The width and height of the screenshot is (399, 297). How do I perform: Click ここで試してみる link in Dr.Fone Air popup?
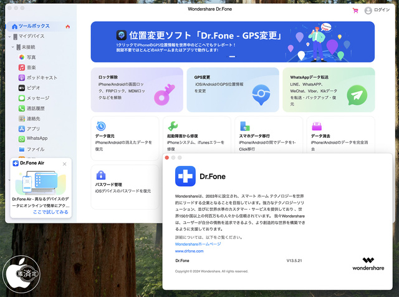pos(50,212)
